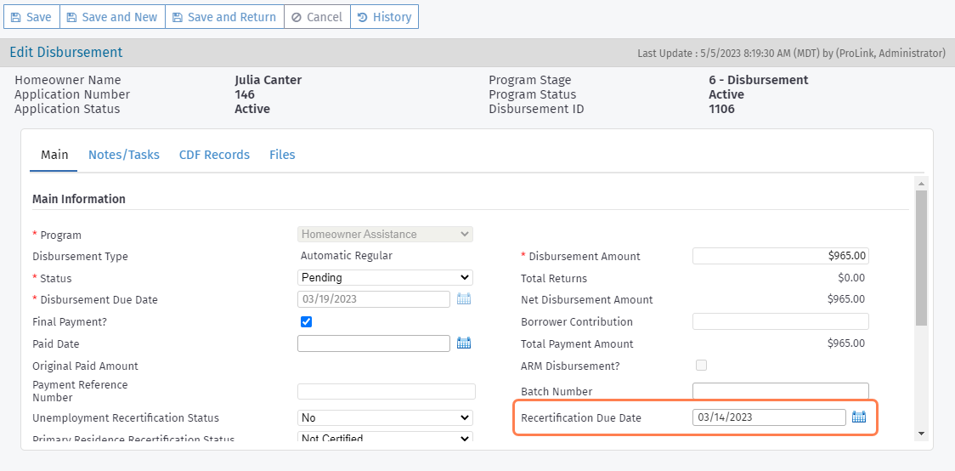Click into the Batch Number field
This screenshot has height=471, width=955.
780,391
